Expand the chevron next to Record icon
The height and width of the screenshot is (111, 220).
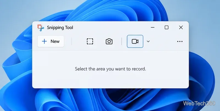[148, 41]
